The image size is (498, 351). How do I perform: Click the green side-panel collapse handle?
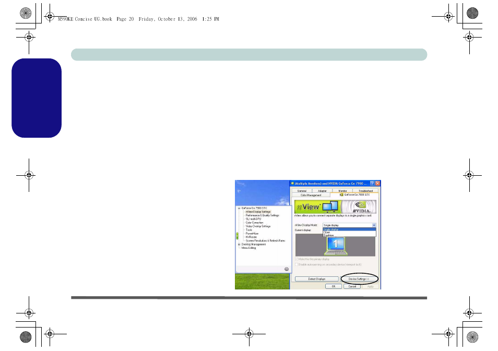click(236, 237)
